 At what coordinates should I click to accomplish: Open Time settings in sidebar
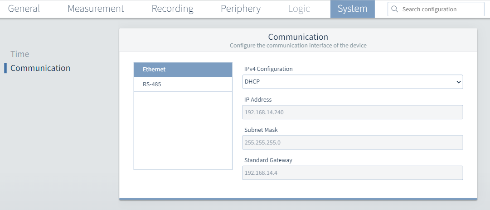tap(19, 54)
